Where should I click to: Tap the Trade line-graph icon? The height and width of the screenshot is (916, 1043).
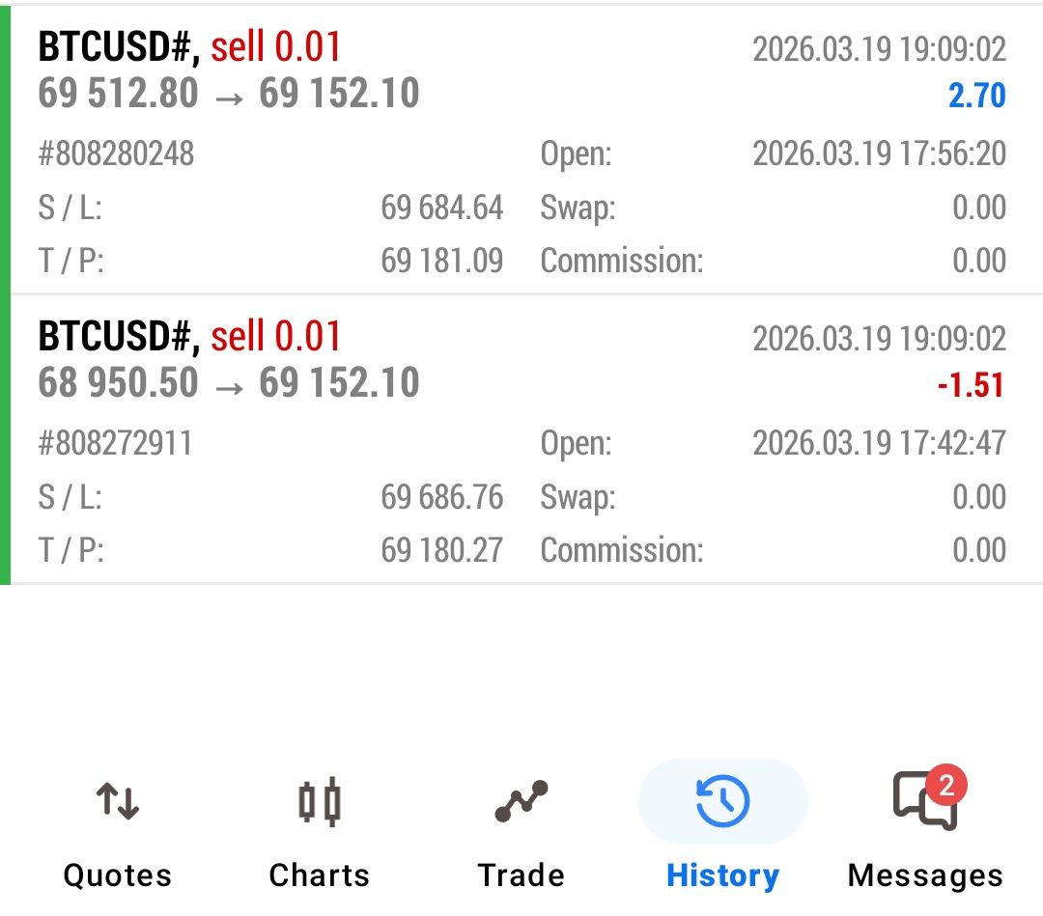tap(521, 801)
